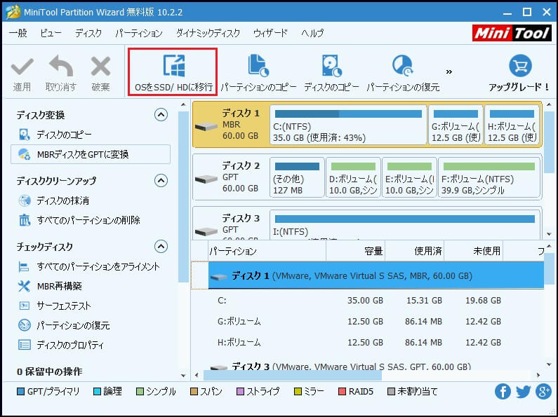Select ディスクのコピー in sidebar

(64, 135)
